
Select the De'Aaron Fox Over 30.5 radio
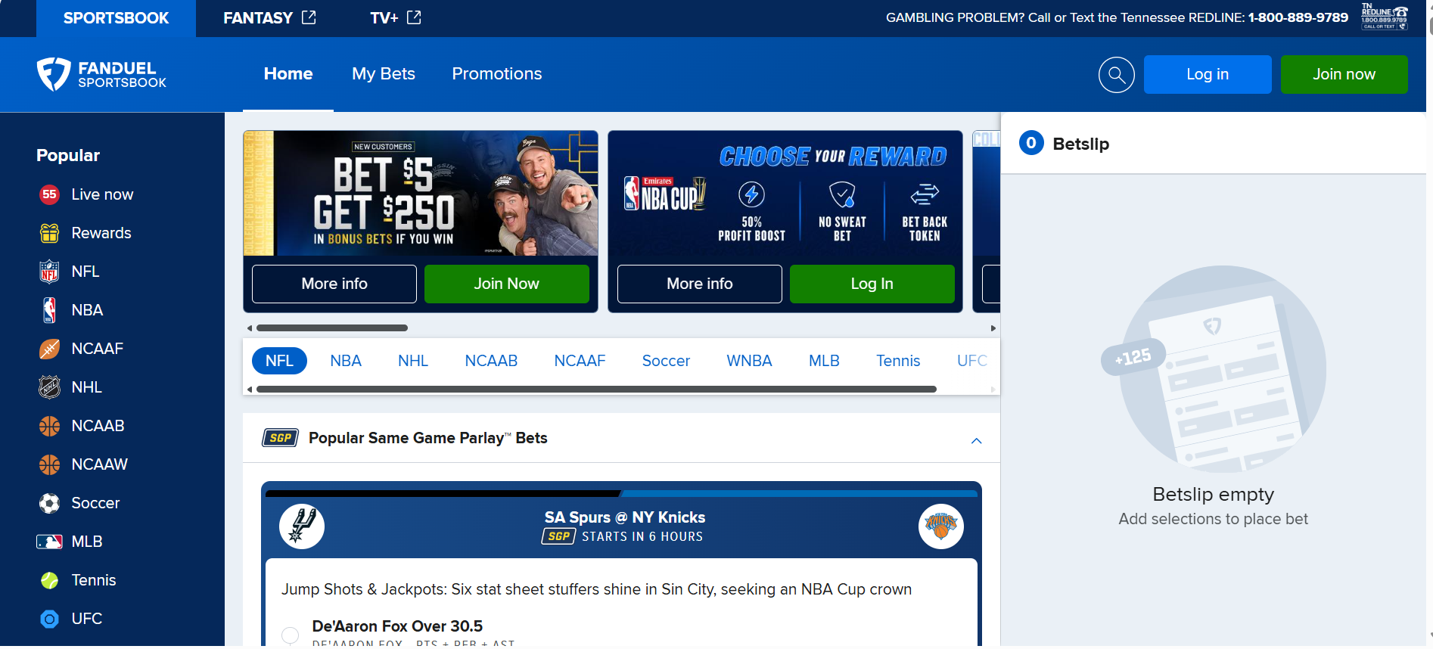[290, 635]
